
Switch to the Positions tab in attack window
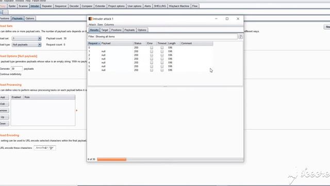tap(116, 30)
